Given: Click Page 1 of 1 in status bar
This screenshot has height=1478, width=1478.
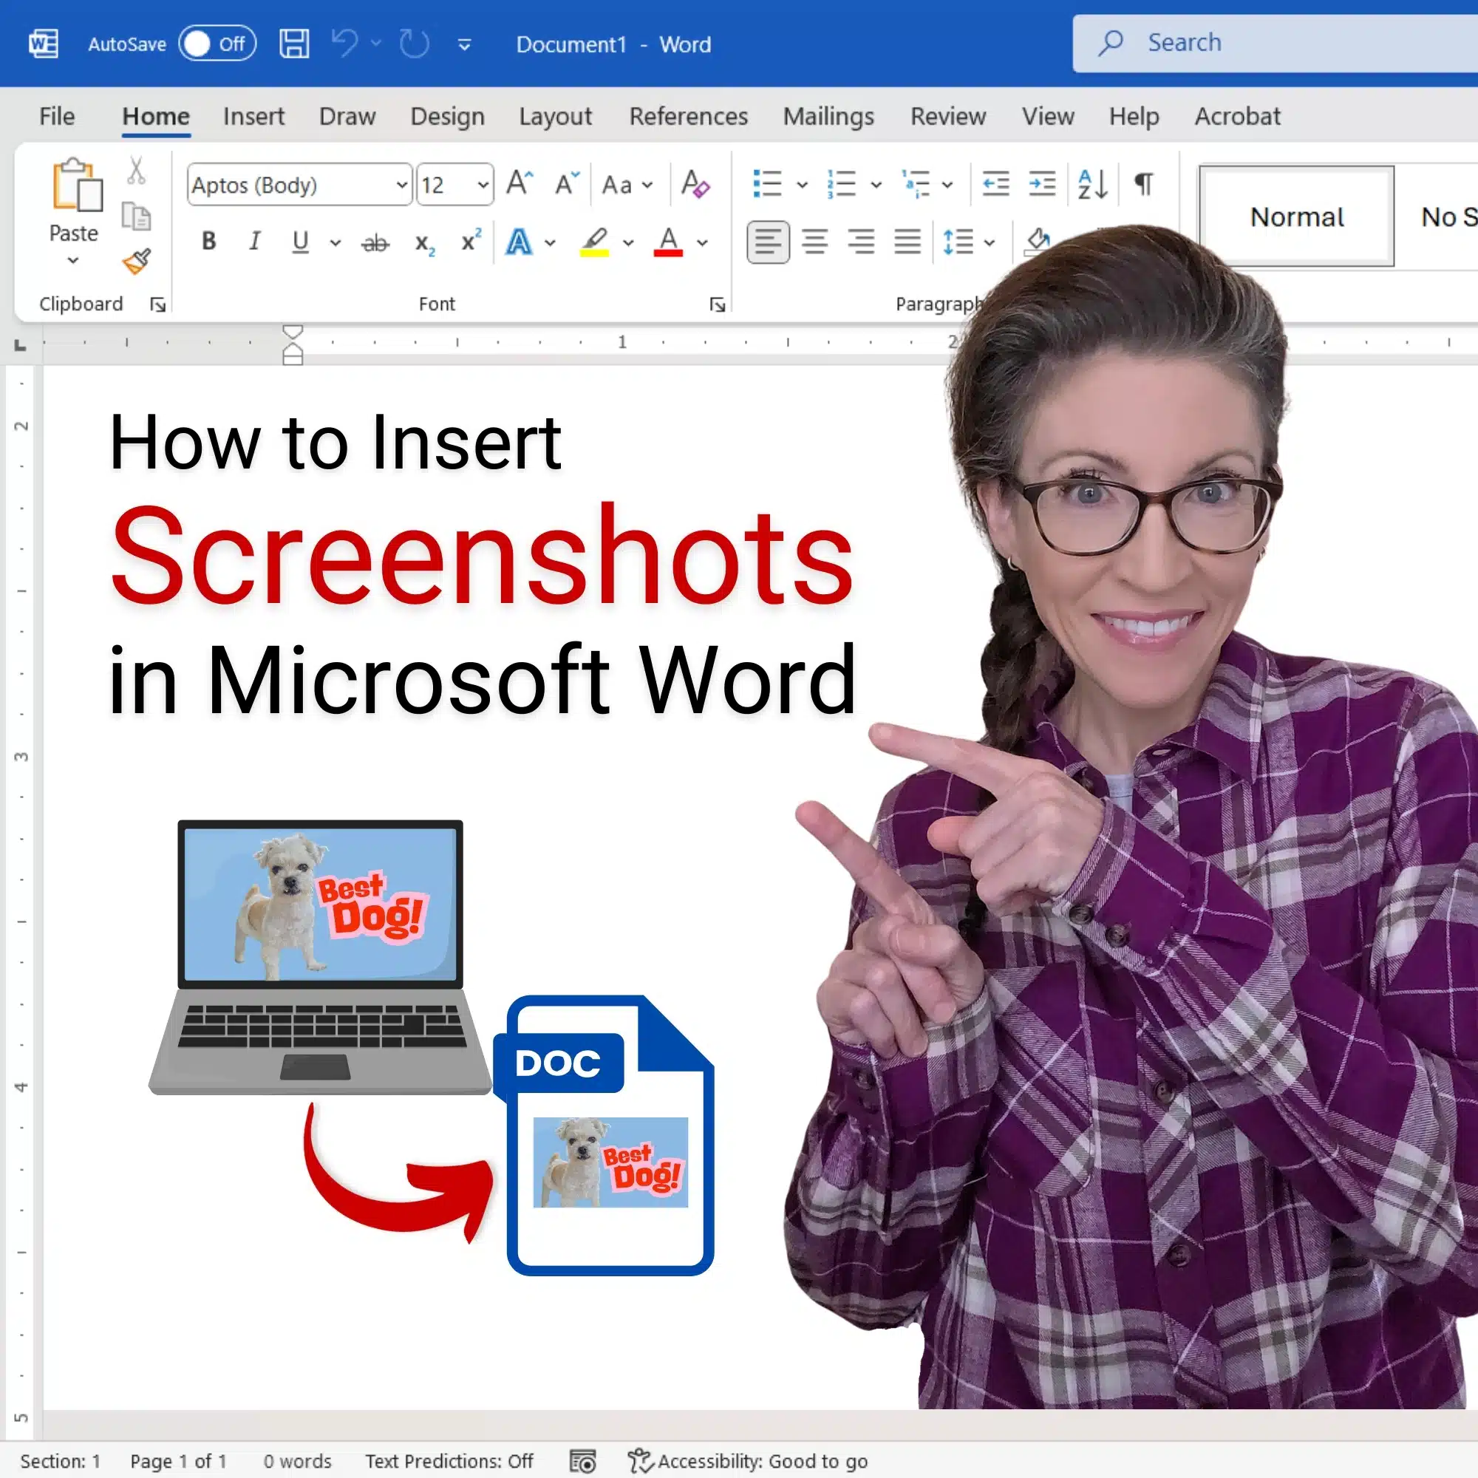Looking at the screenshot, I should [178, 1461].
